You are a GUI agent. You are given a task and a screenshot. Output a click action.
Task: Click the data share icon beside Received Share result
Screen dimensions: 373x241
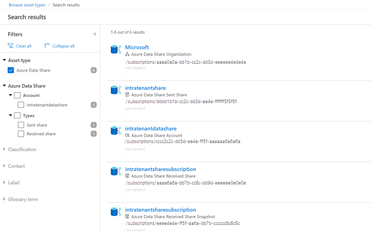(x=116, y=172)
